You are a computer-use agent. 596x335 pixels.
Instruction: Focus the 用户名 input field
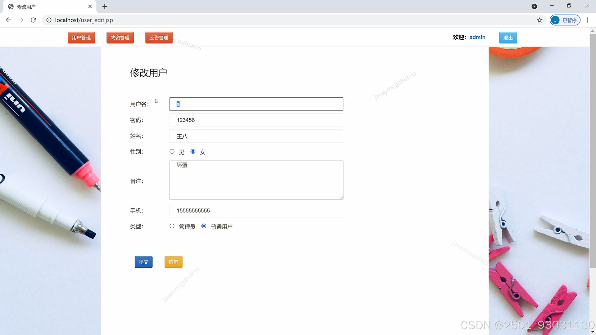point(256,104)
